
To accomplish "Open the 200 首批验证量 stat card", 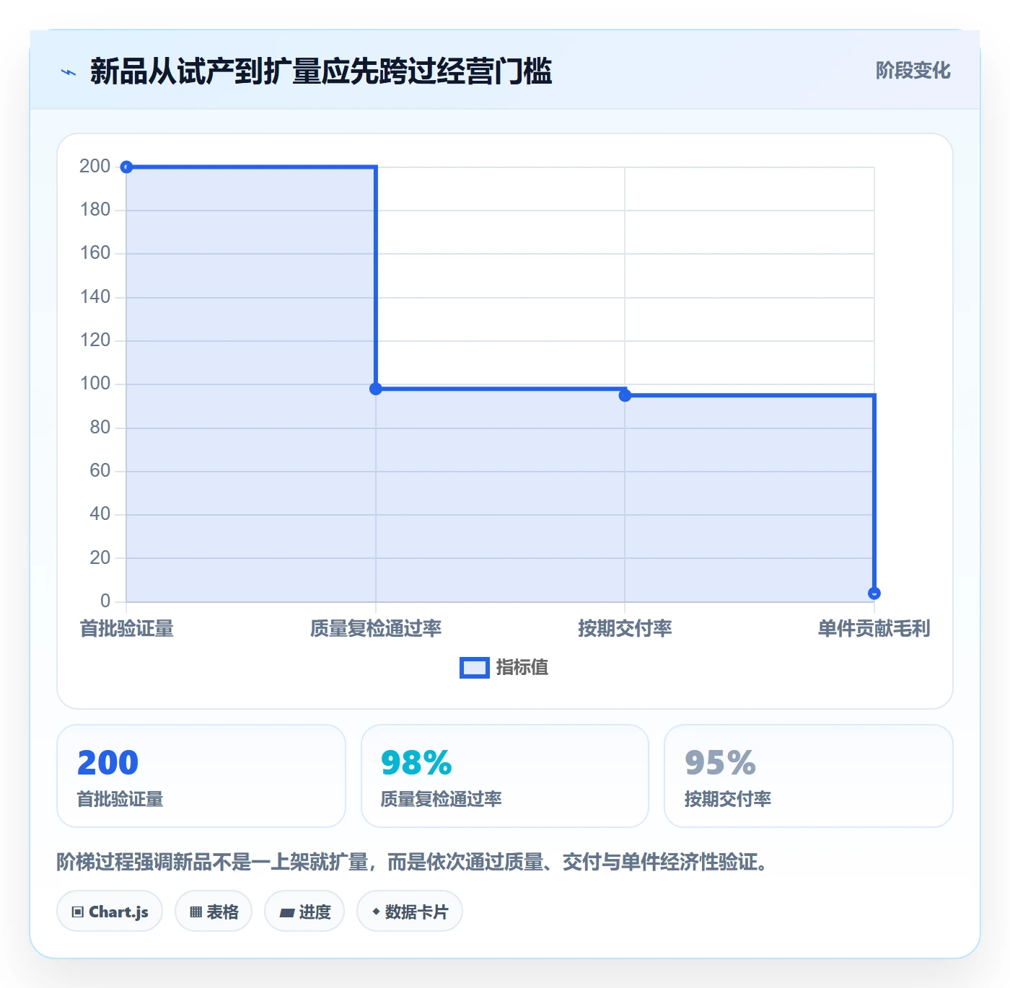I will tap(201, 776).
